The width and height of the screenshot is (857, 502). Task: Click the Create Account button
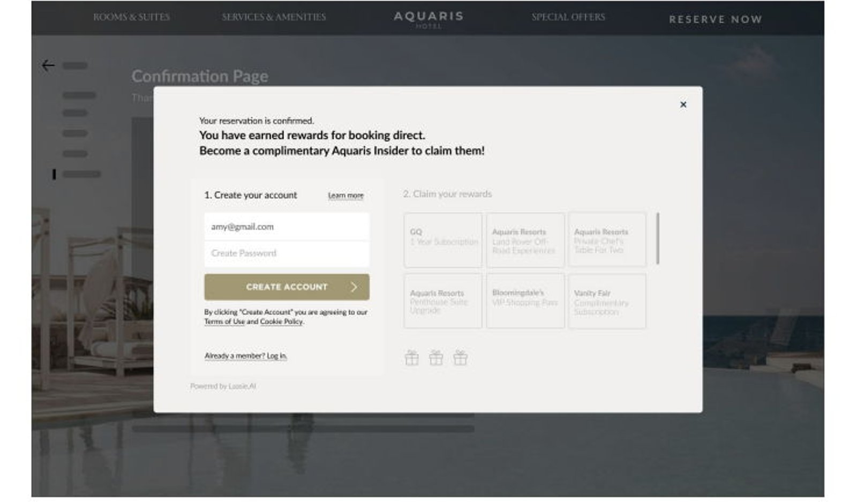pos(287,287)
